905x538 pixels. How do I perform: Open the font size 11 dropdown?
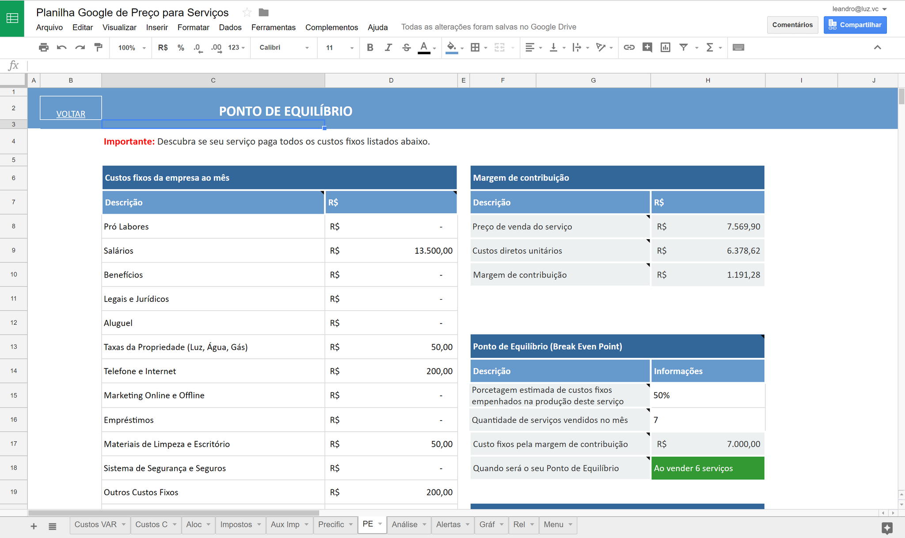(339, 47)
